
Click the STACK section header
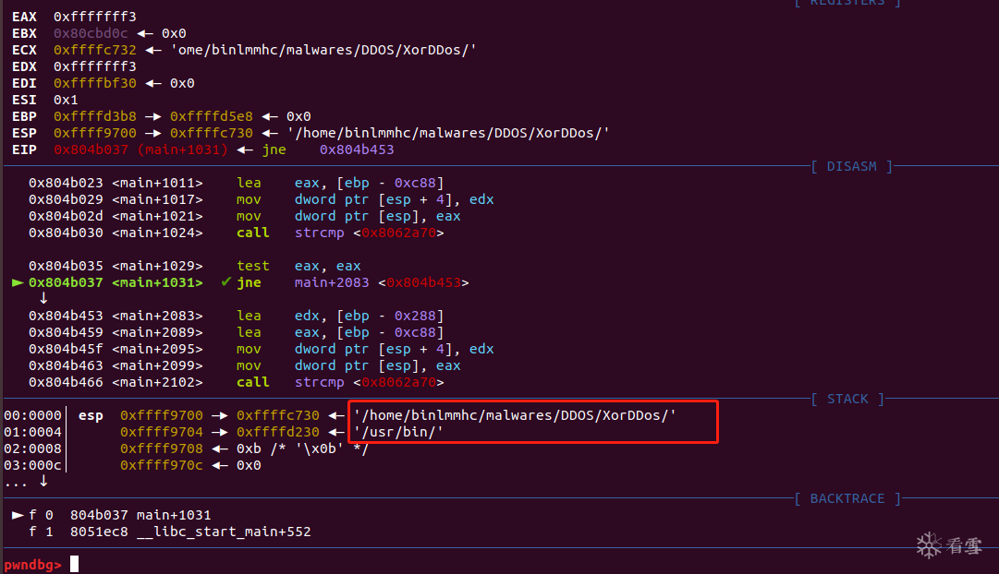pos(848,399)
